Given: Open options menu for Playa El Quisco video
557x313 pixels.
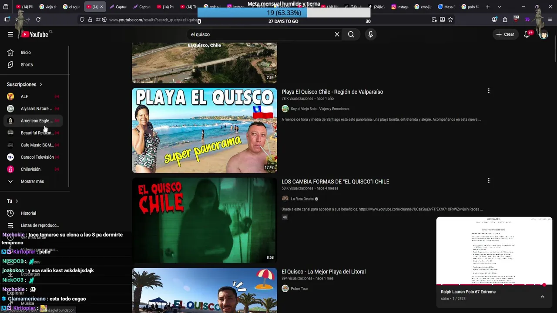Looking at the screenshot, I should pos(489,91).
